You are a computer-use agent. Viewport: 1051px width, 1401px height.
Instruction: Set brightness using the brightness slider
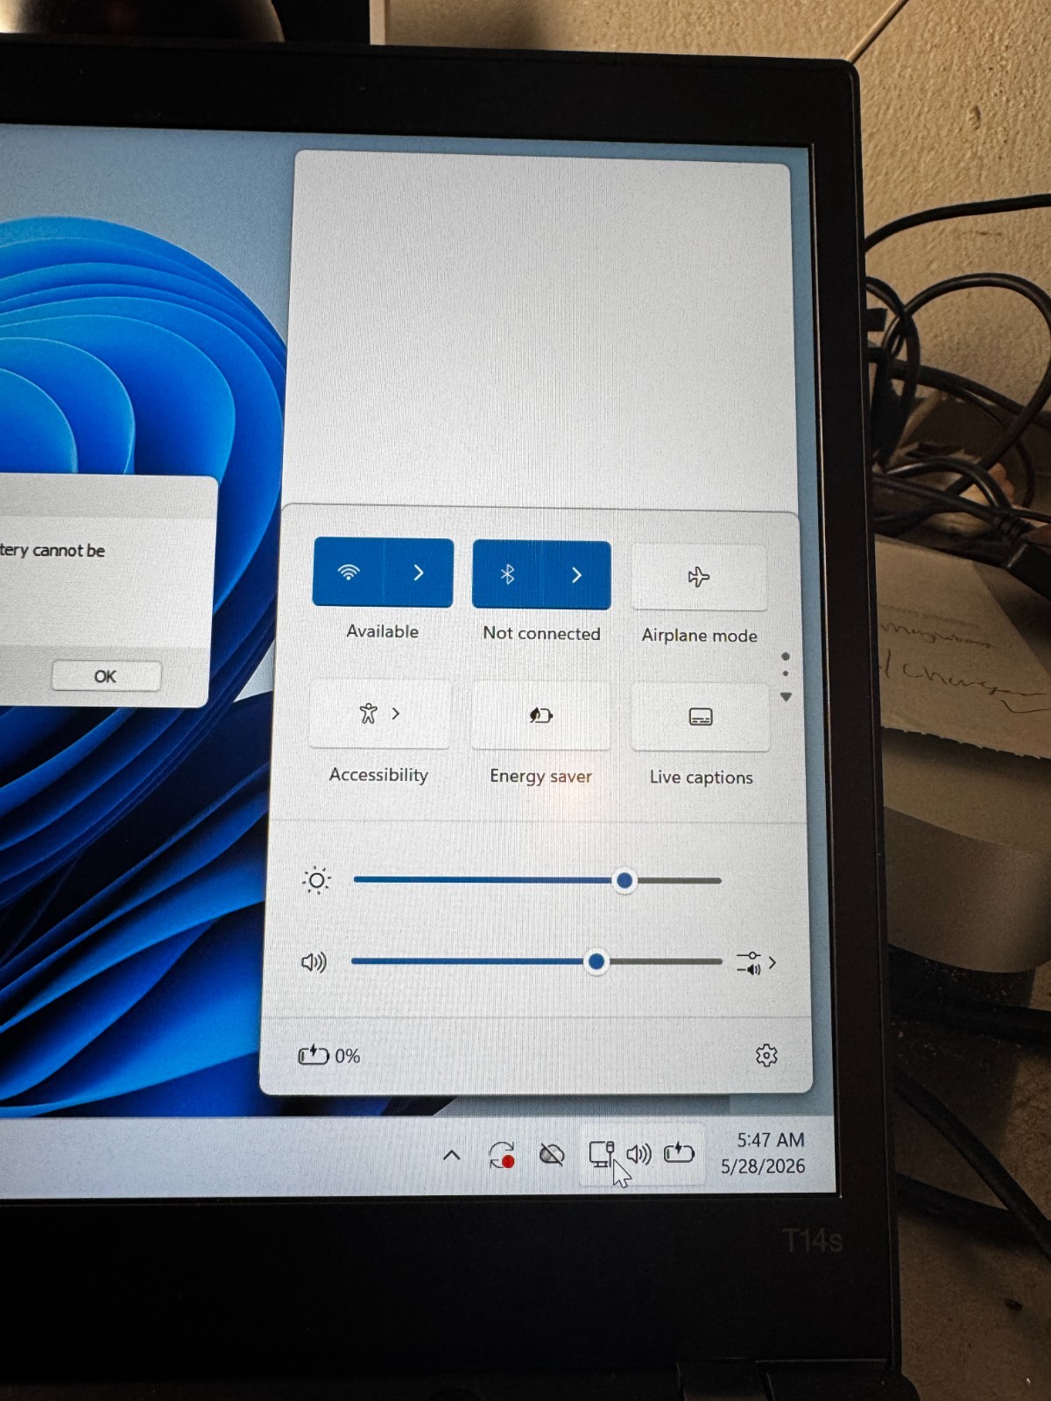click(537, 880)
